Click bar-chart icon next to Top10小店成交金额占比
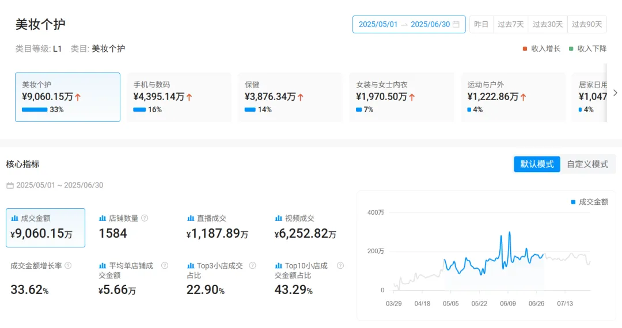This screenshot has height=328, width=622. pos(279,265)
